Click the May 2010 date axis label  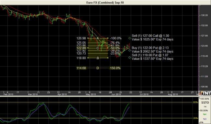tap(91, 94)
